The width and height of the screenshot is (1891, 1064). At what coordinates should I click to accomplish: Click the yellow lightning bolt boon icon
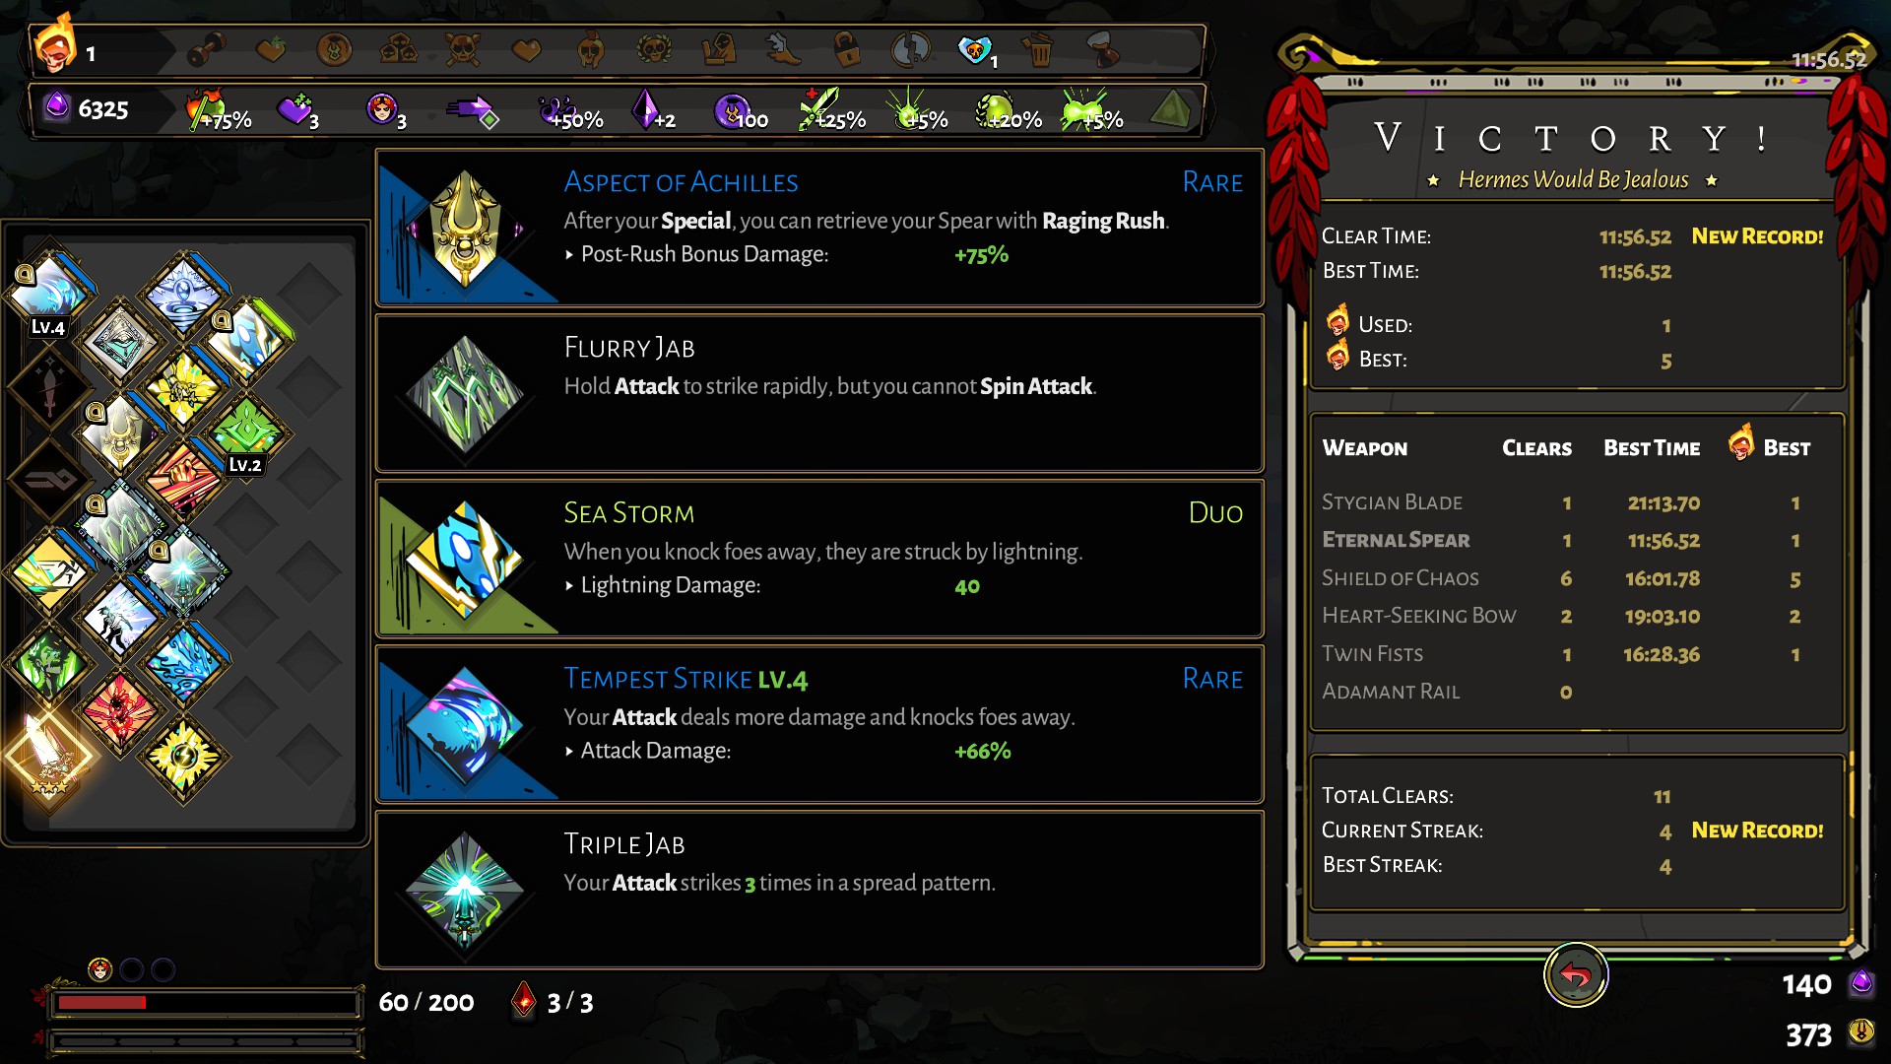[184, 757]
